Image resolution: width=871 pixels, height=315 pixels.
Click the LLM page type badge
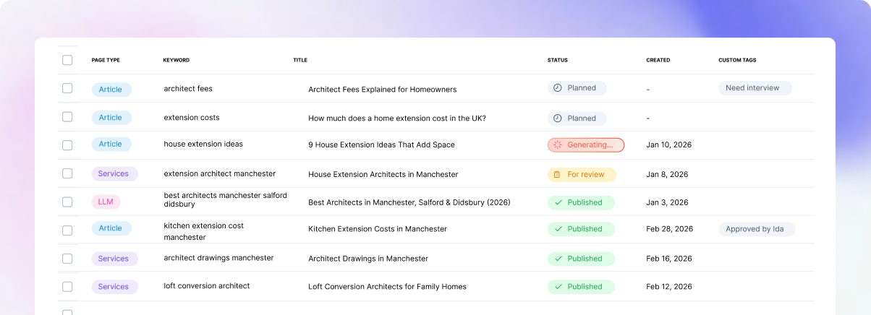click(x=106, y=202)
